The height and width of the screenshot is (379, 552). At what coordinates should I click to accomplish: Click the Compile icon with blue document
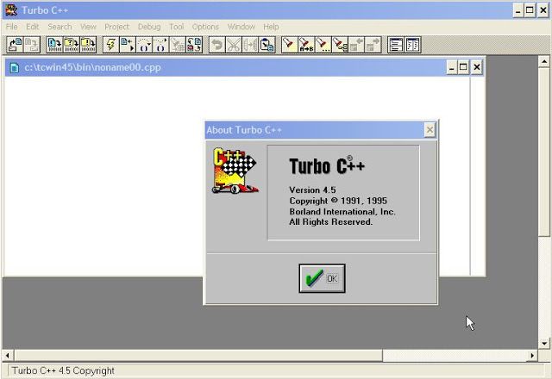(x=54, y=45)
